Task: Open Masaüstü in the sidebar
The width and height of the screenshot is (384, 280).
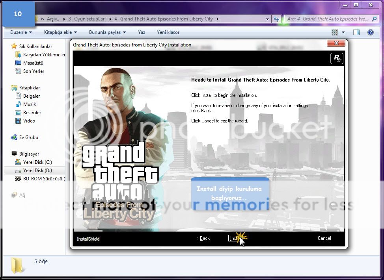Action: (33, 63)
